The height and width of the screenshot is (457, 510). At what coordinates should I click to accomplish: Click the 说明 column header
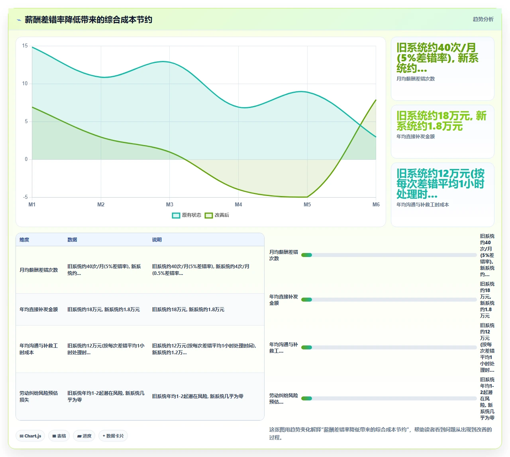click(157, 240)
